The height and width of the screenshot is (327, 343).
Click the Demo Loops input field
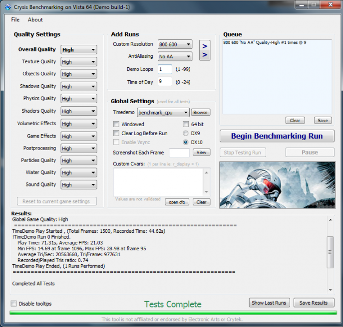pyautogui.click(x=165, y=69)
